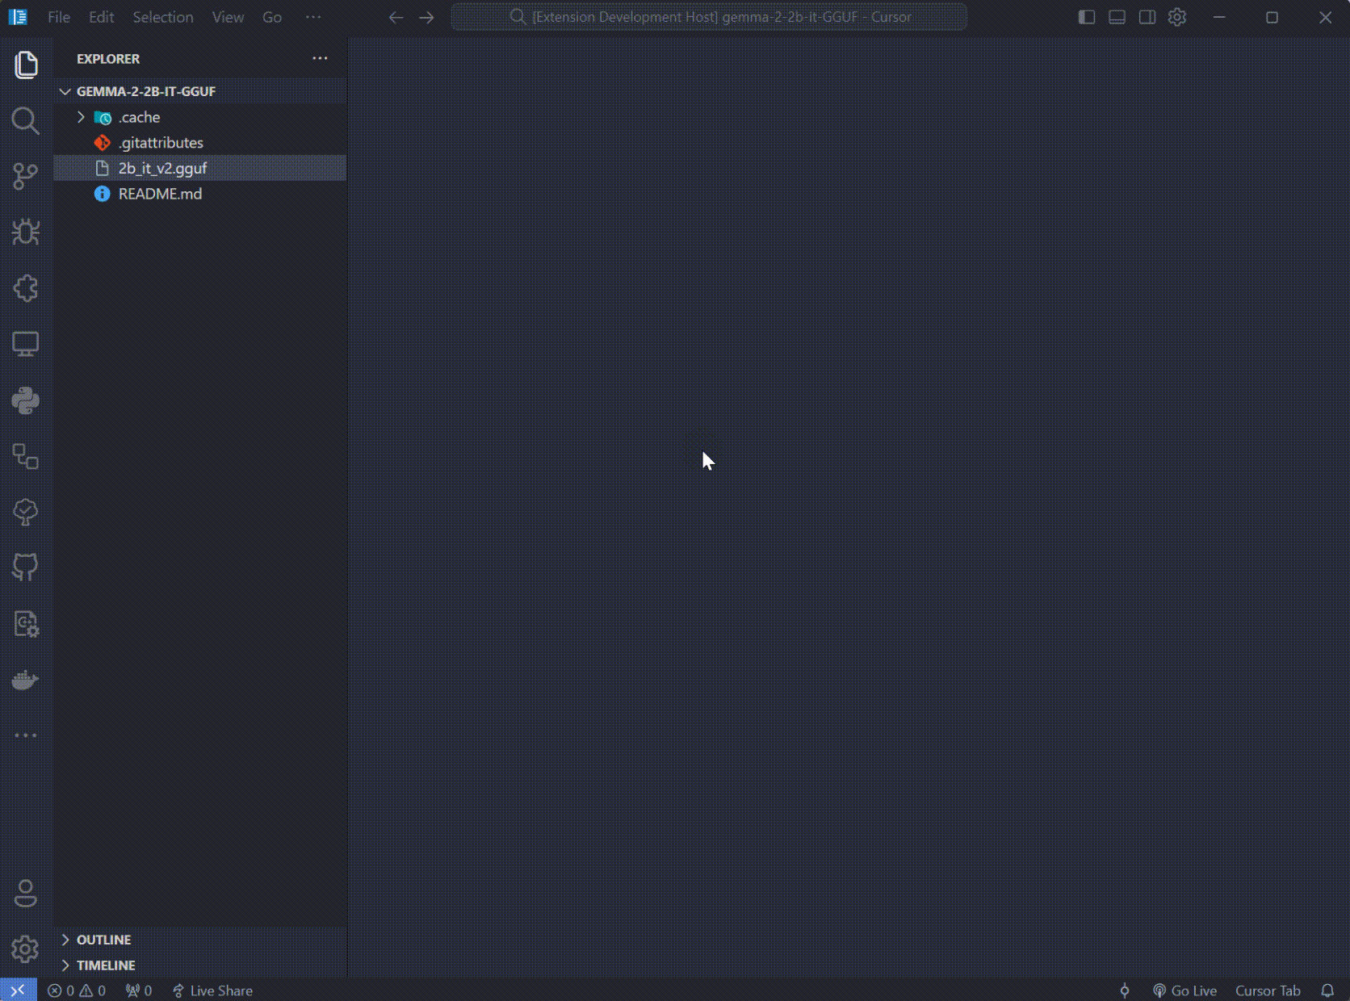Open the Source Control view
Screen dimensions: 1350x1001
[x=26, y=177]
